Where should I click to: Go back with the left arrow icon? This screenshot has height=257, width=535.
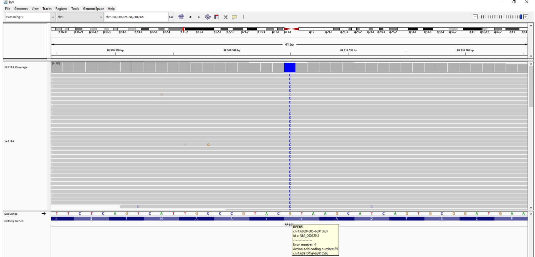point(190,17)
